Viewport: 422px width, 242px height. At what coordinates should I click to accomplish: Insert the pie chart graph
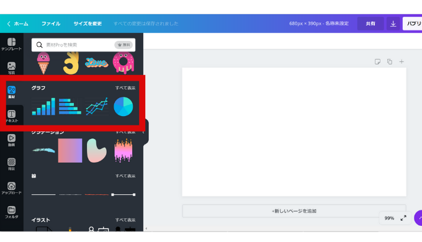click(123, 107)
